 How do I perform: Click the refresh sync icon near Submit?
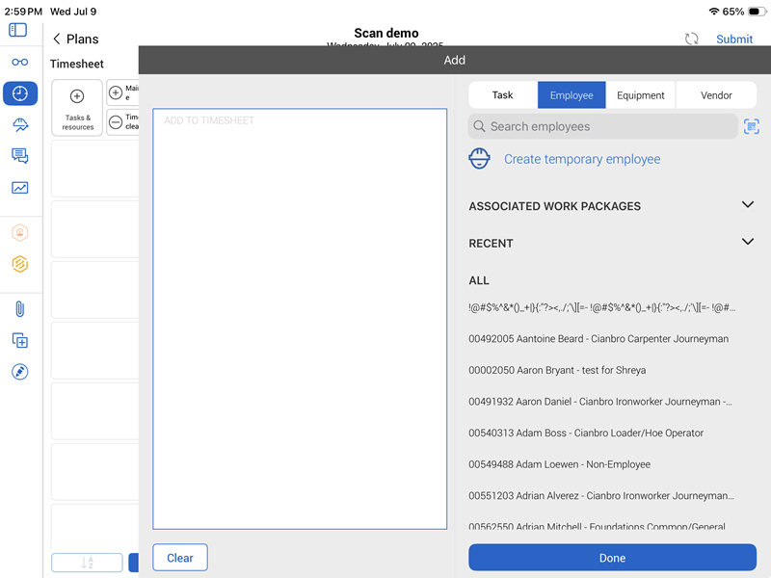click(691, 39)
